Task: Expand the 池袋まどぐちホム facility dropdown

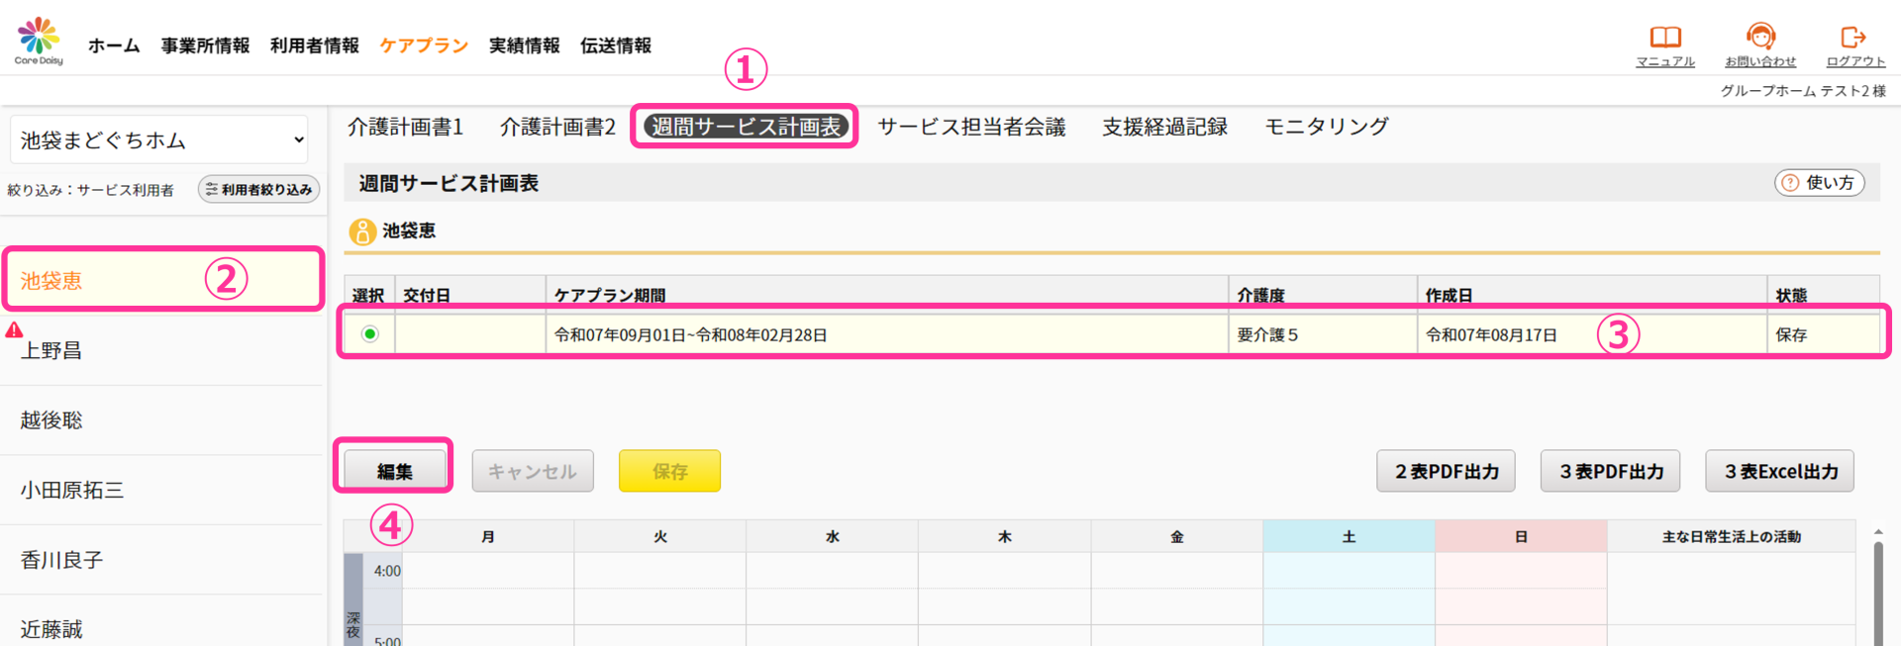Action: click(x=159, y=140)
